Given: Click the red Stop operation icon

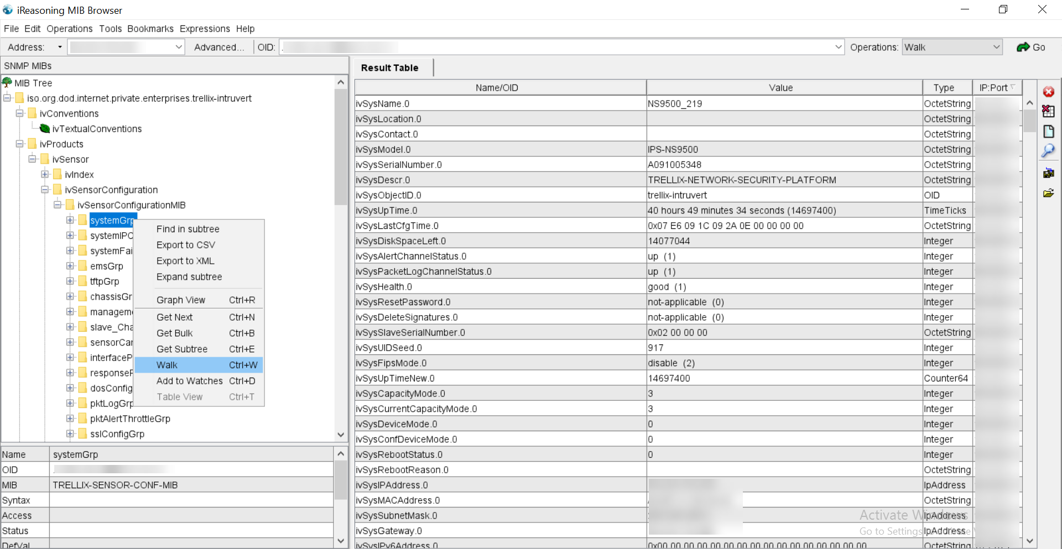Looking at the screenshot, I should 1048,92.
